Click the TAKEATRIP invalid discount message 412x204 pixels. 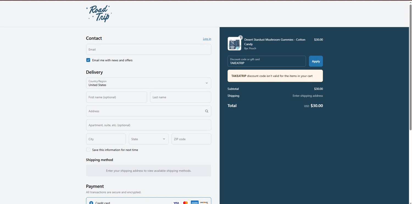(275, 76)
